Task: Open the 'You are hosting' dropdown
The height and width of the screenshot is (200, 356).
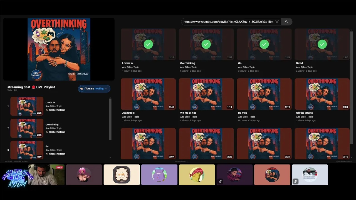Action: [94, 89]
